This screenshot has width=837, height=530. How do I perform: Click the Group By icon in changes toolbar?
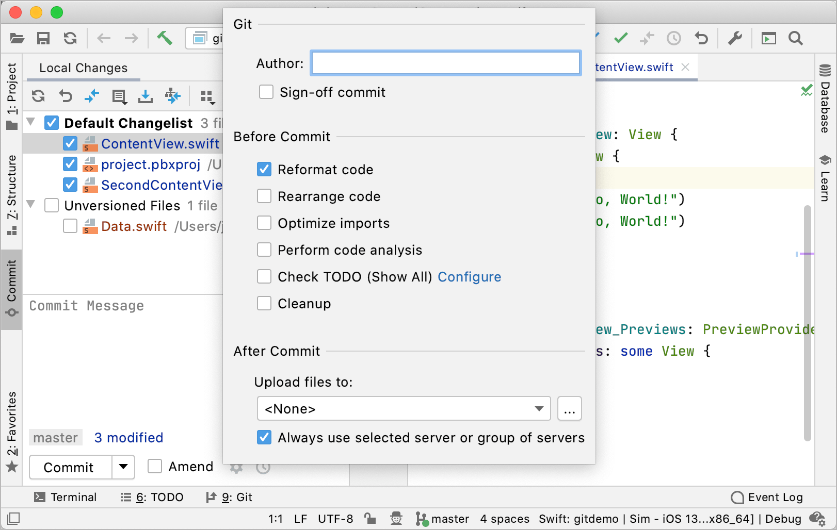(x=207, y=96)
